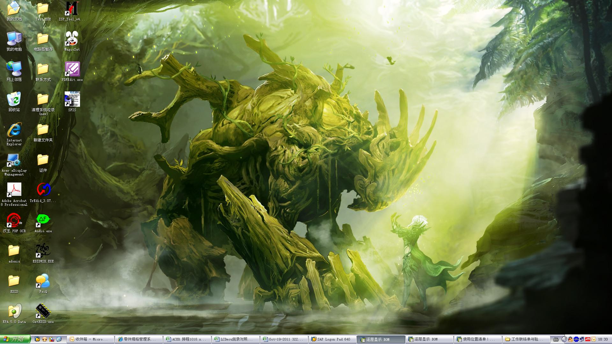Select the EDIDW2K.EXE shortcut icon
This screenshot has height=344, width=612.
click(43, 254)
